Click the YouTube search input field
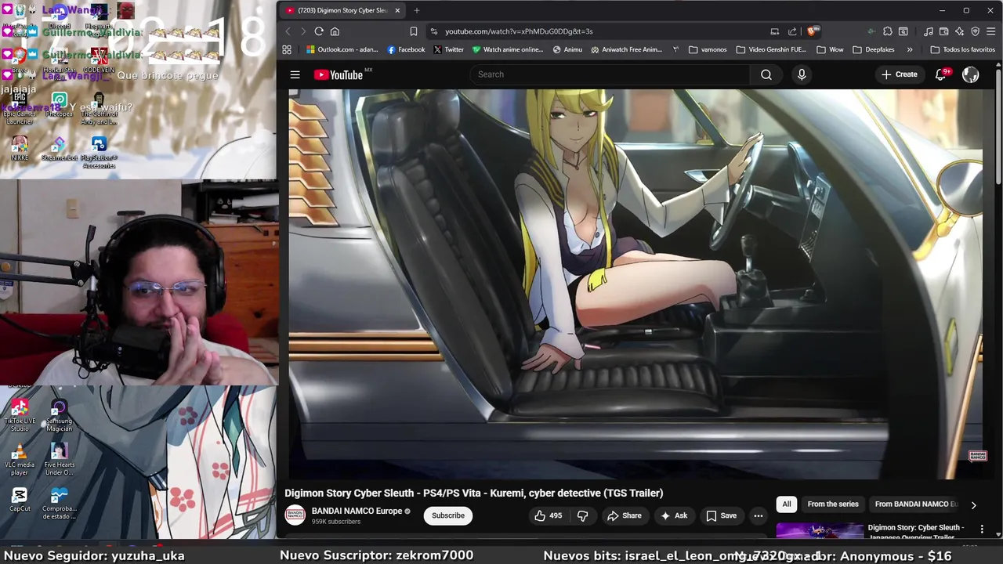The height and width of the screenshot is (564, 1003). pyautogui.click(x=610, y=74)
